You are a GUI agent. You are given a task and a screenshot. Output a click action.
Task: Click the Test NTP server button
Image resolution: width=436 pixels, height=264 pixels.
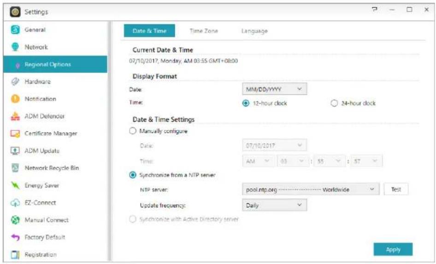click(396, 189)
